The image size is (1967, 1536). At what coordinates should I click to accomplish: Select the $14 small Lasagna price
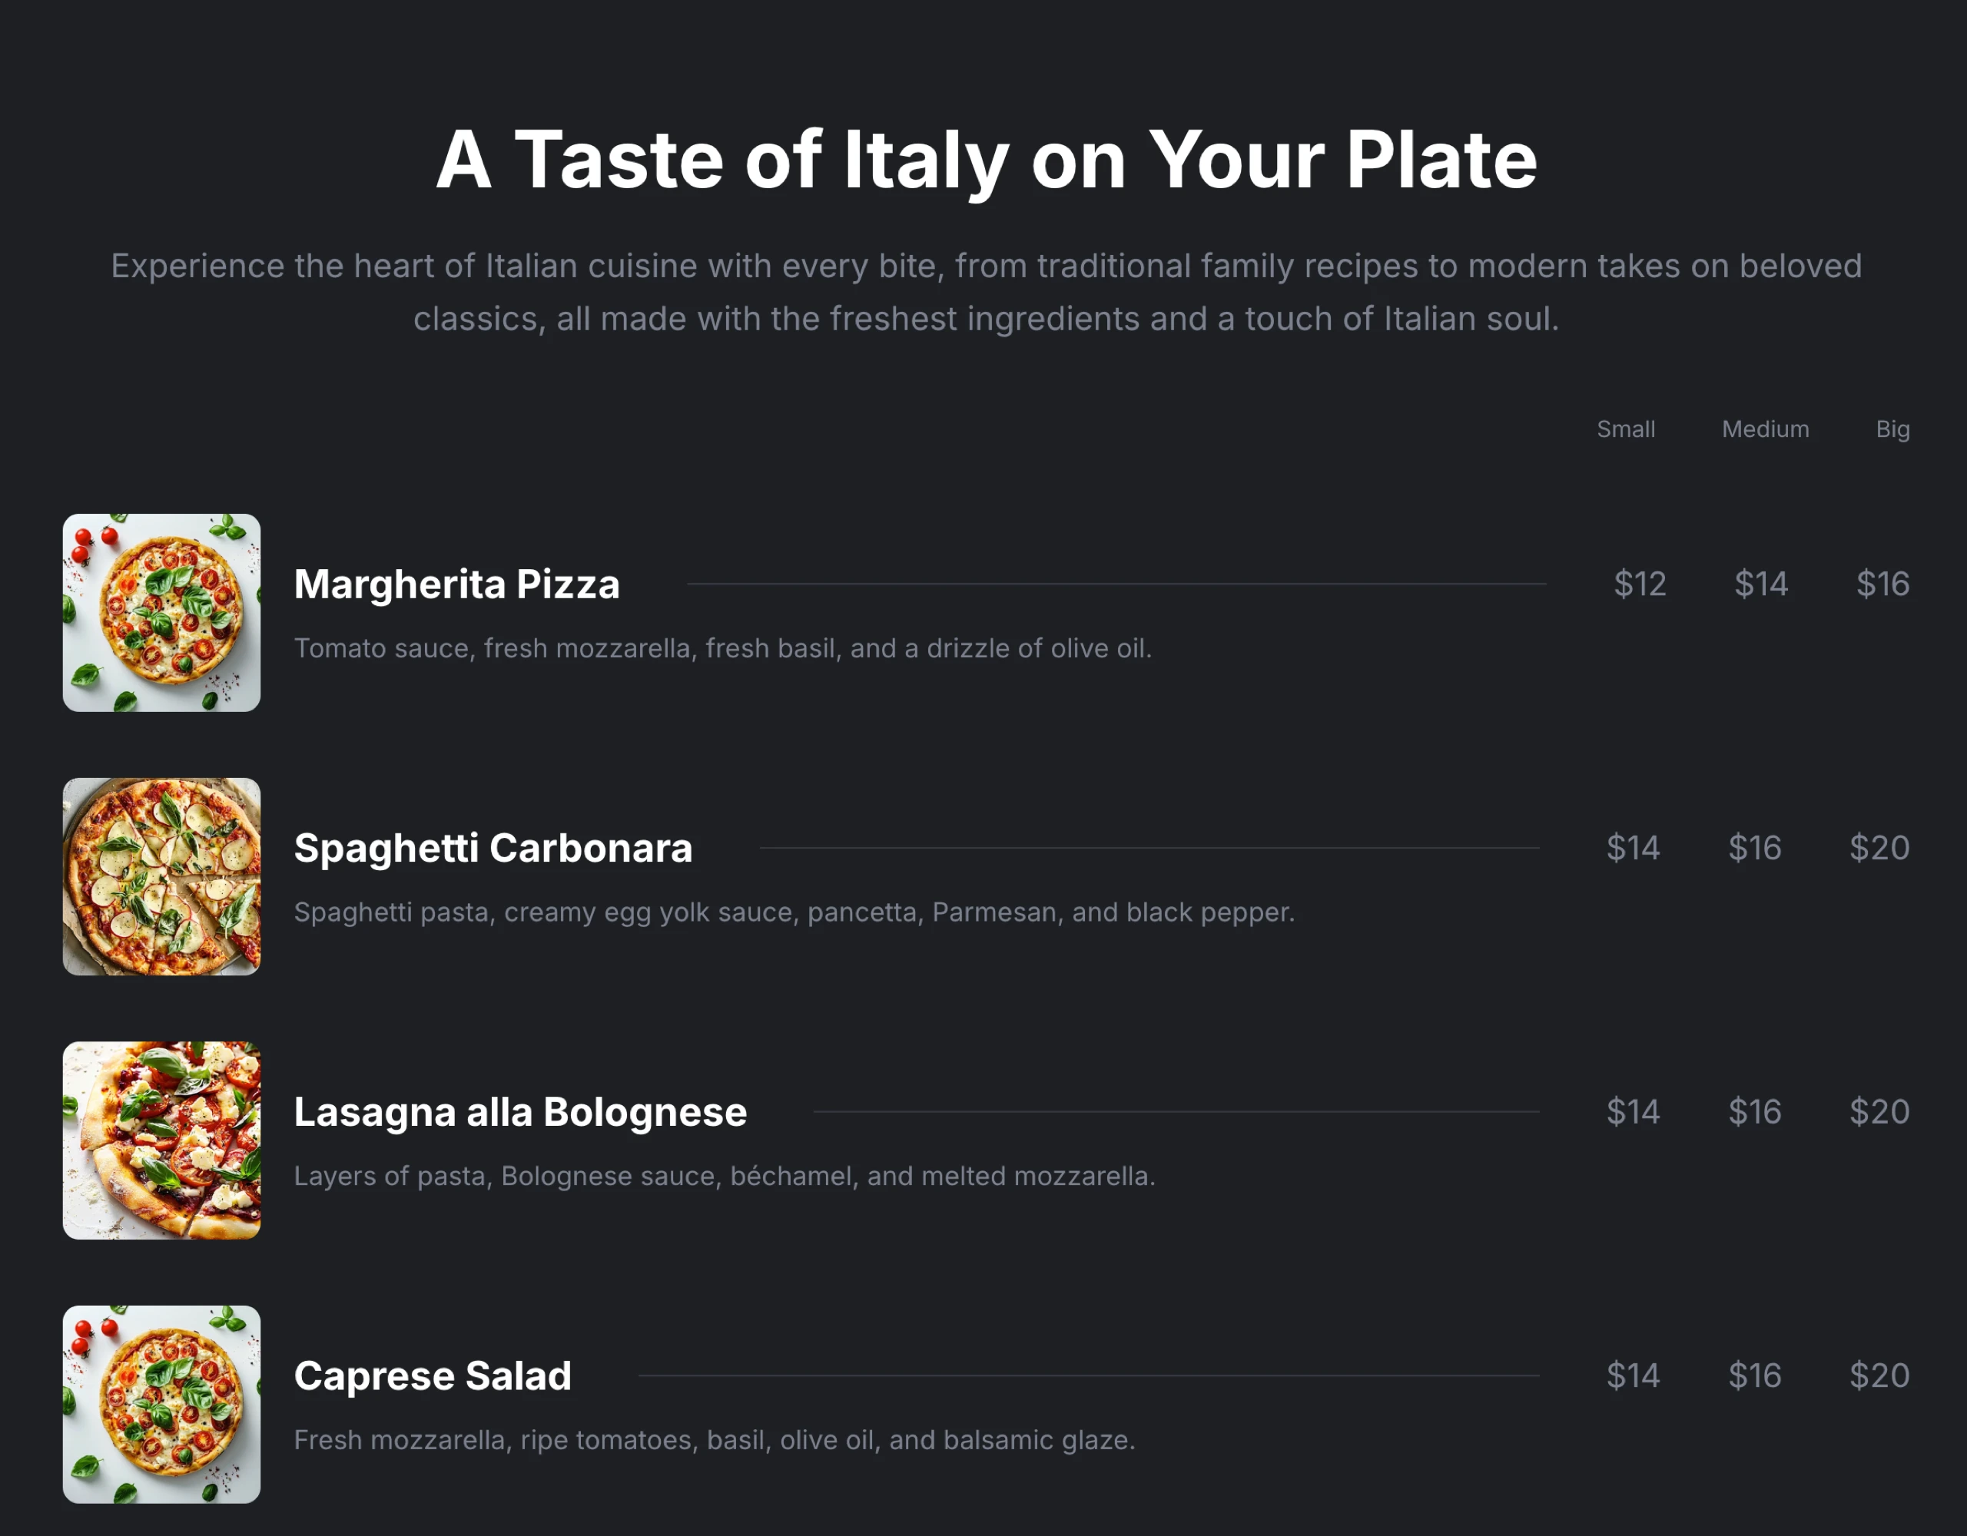1633,1112
